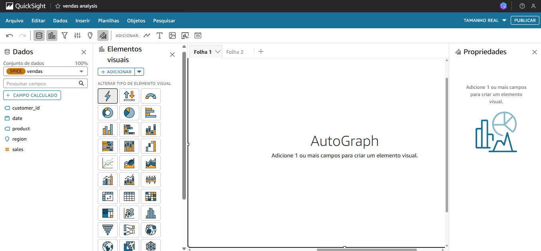Viewport: 541px width, 251px height.
Task: Add a text box via T icon
Action: [x=160, y=35]
